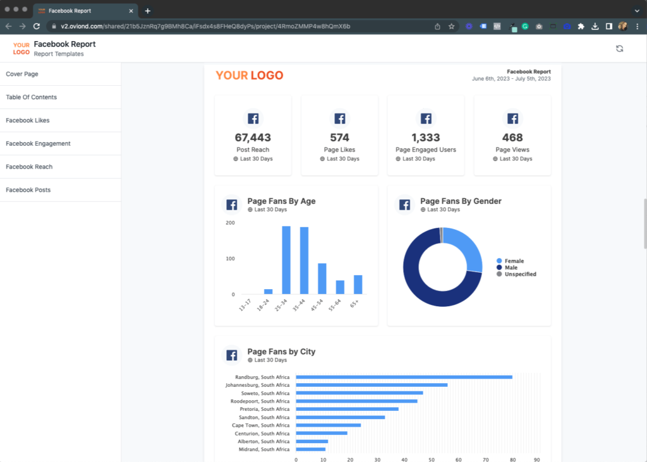
Task: Open the blue tag extension
Action: [483, 27]
